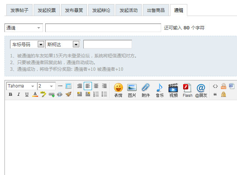
Task: Switch to the 发起投票 tab
Action: (x=47, y=10)
